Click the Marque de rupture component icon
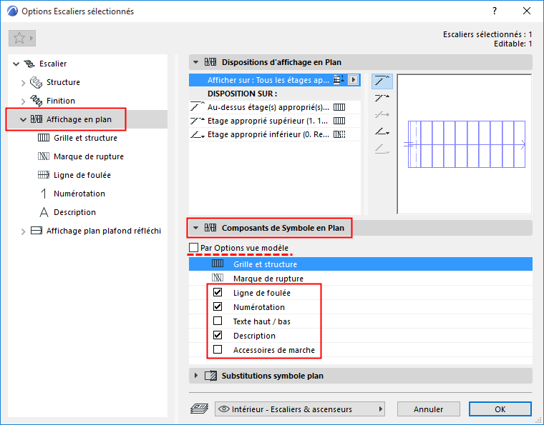Image resolution: width=544 pixels, height=425 pixels. tap(218, 279)
